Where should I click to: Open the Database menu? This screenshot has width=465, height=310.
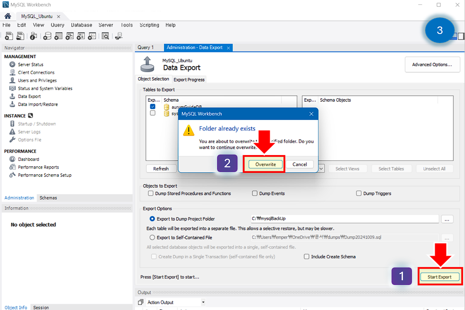[81, 25]
